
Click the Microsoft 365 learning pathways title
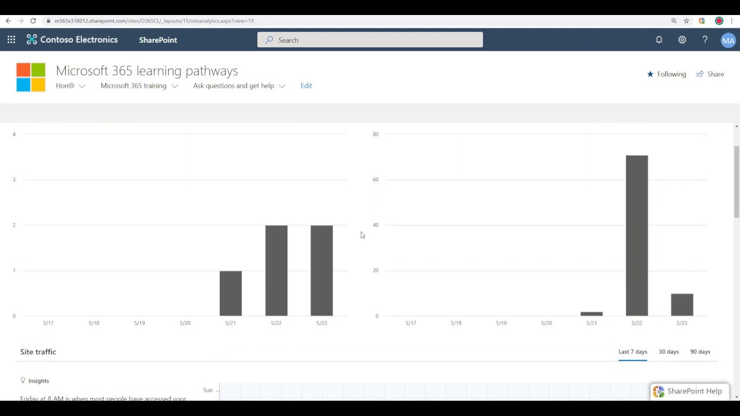pos(147,70)
